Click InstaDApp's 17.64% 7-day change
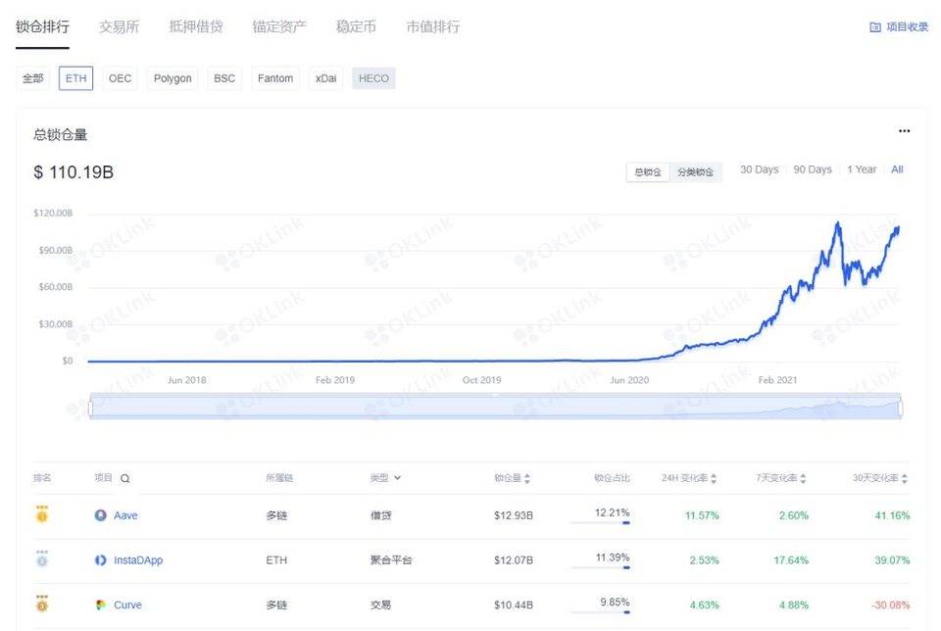 (791, 560)
